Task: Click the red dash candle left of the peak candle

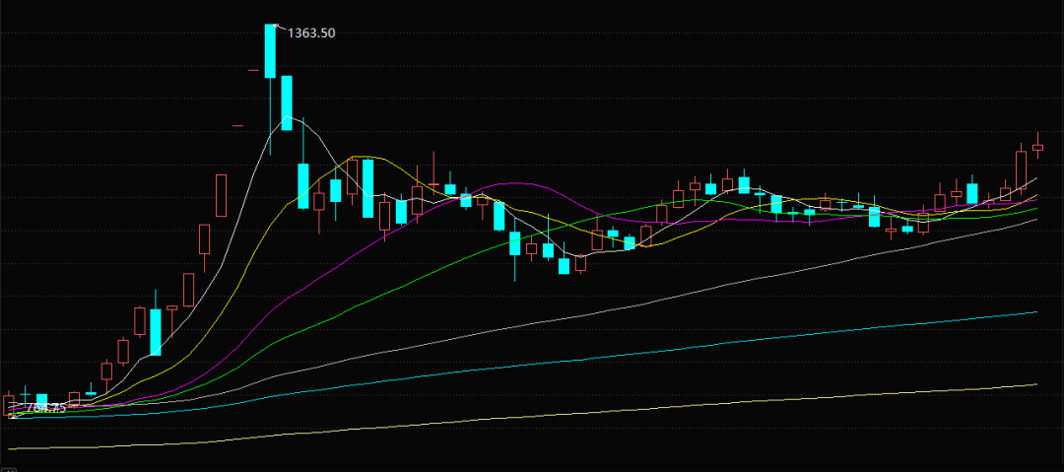Action: pos(253,71)
